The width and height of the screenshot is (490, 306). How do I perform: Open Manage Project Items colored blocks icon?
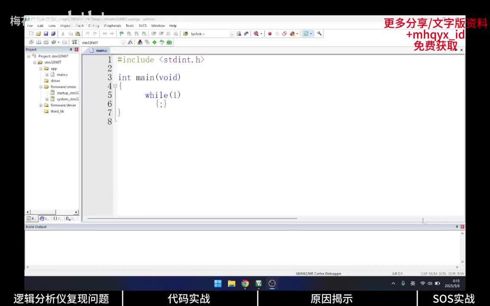point(140,42)
